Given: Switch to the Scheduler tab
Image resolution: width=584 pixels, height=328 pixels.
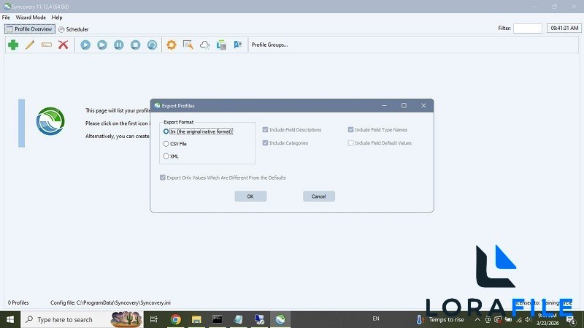Looking at the screenshot, I should point(74,29).
